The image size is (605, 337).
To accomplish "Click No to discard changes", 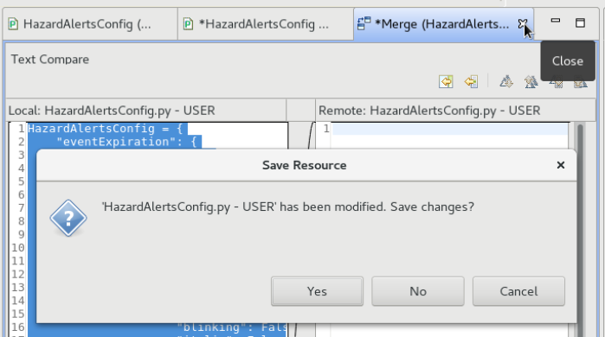I will [418, 291].
